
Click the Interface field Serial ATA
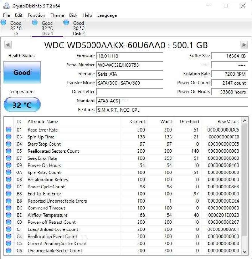click(130, 74)
